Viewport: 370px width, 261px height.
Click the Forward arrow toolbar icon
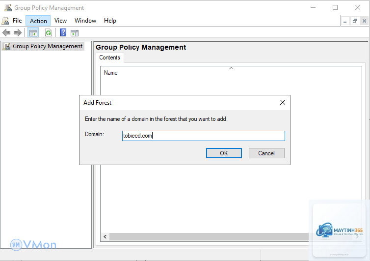18,32
